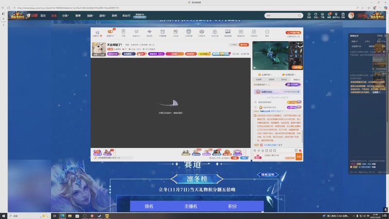Open 鱼吧 from the navigation bar
The width and height of the screenshot is (389, 219).
coord(114,16)
